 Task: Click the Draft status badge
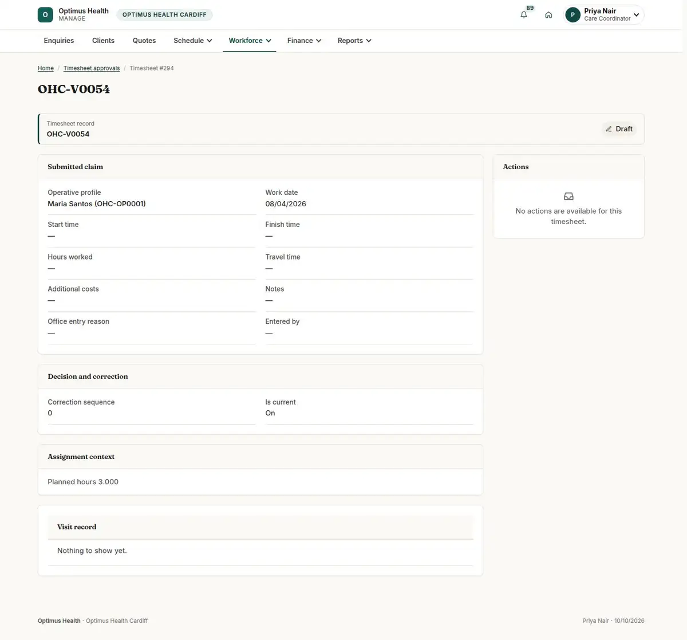pos(619,129)
